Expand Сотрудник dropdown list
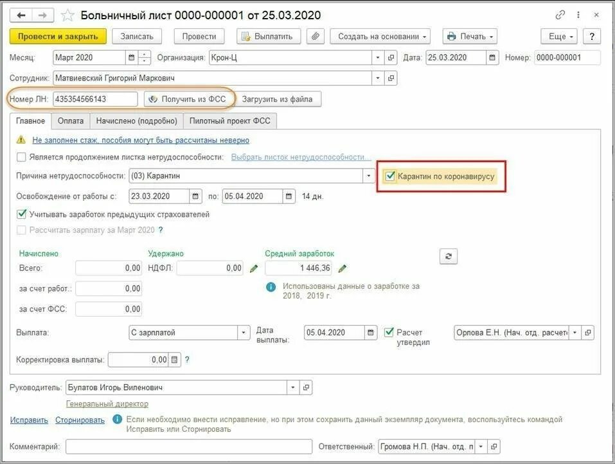This screenshot has width=615, height=464. tap(378, 78)
